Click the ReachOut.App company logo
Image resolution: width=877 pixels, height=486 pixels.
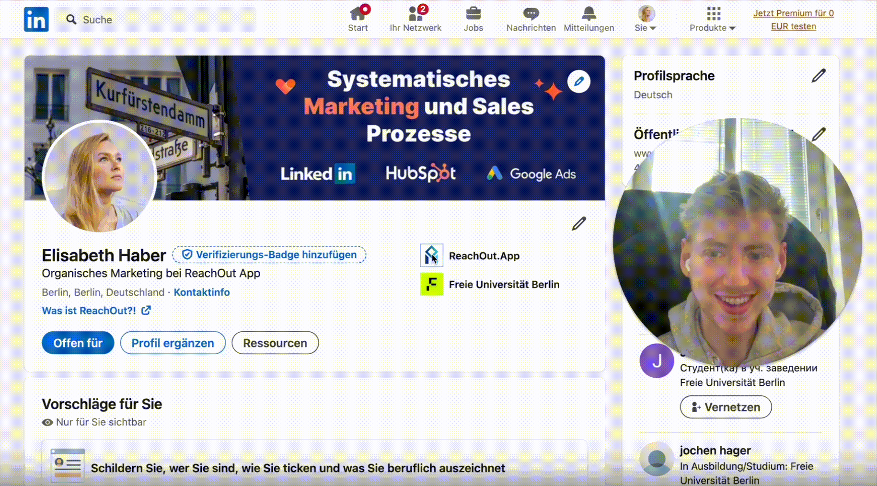click(x=432, y=255)
